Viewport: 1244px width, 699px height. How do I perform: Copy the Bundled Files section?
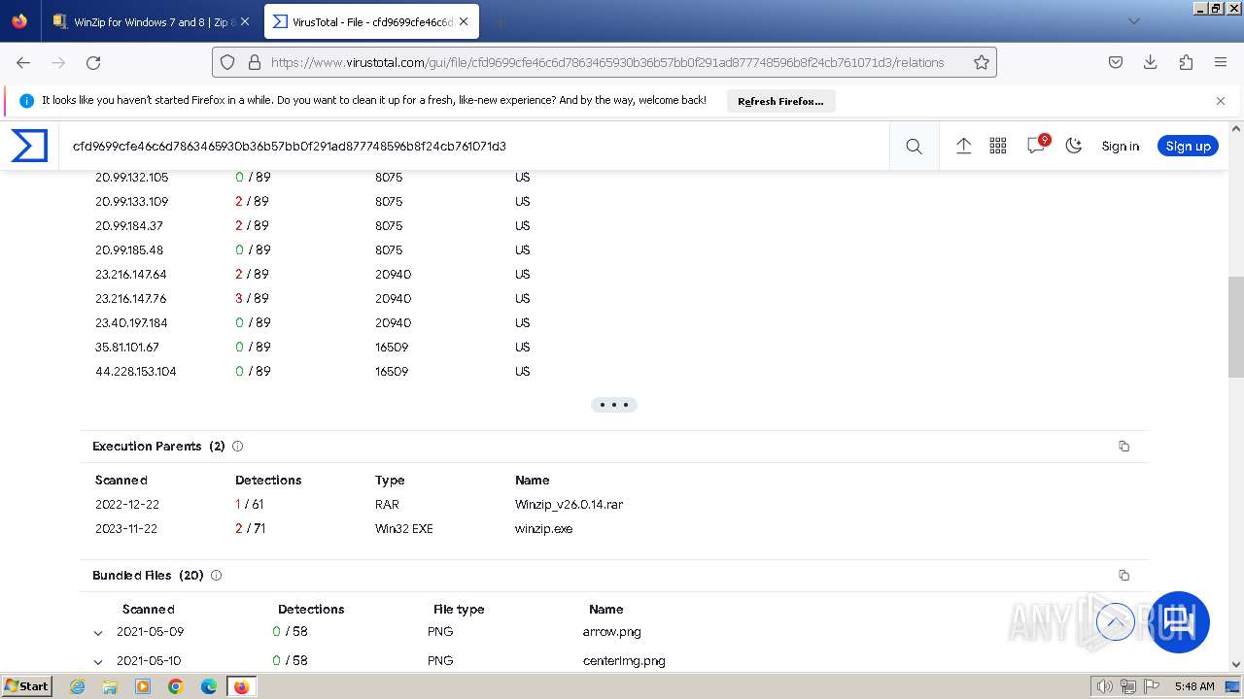pos(1123,576)
